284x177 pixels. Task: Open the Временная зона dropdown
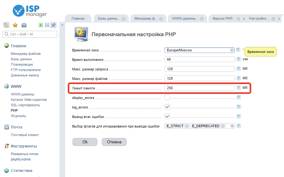232,50
